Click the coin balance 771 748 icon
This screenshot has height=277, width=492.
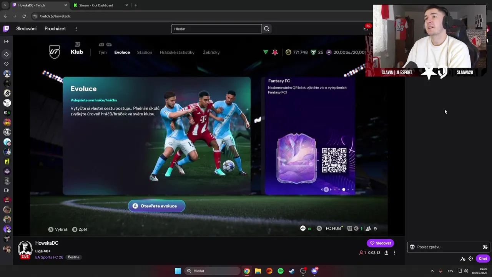coord(288,52)
